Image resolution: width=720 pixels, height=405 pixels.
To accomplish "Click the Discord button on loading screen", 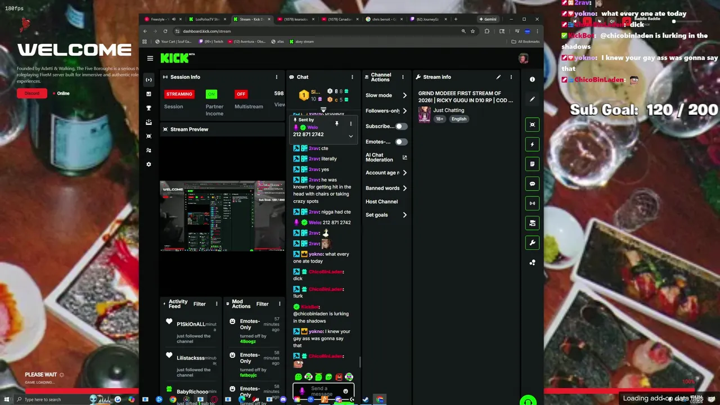I will point(32,93).
